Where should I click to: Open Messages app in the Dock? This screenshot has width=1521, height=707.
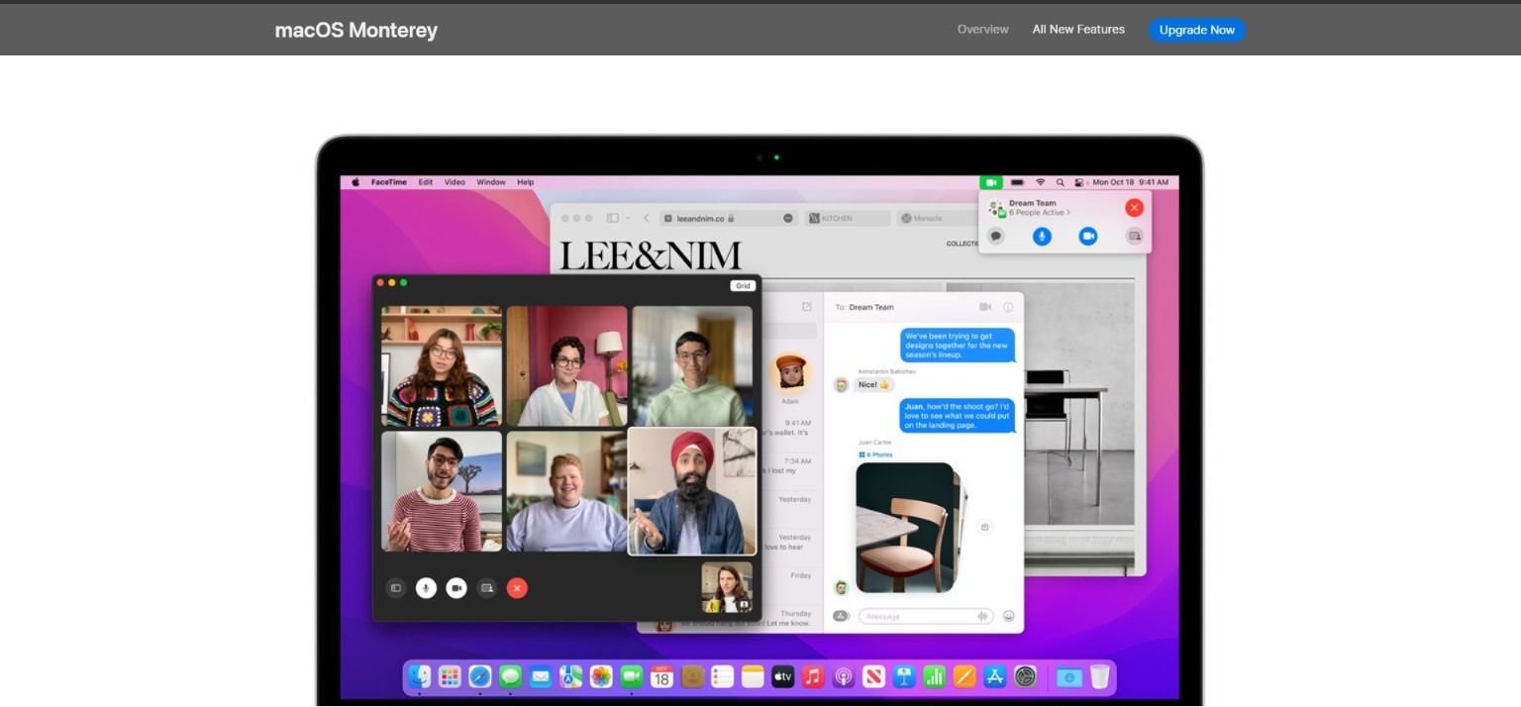click(510, 676)
